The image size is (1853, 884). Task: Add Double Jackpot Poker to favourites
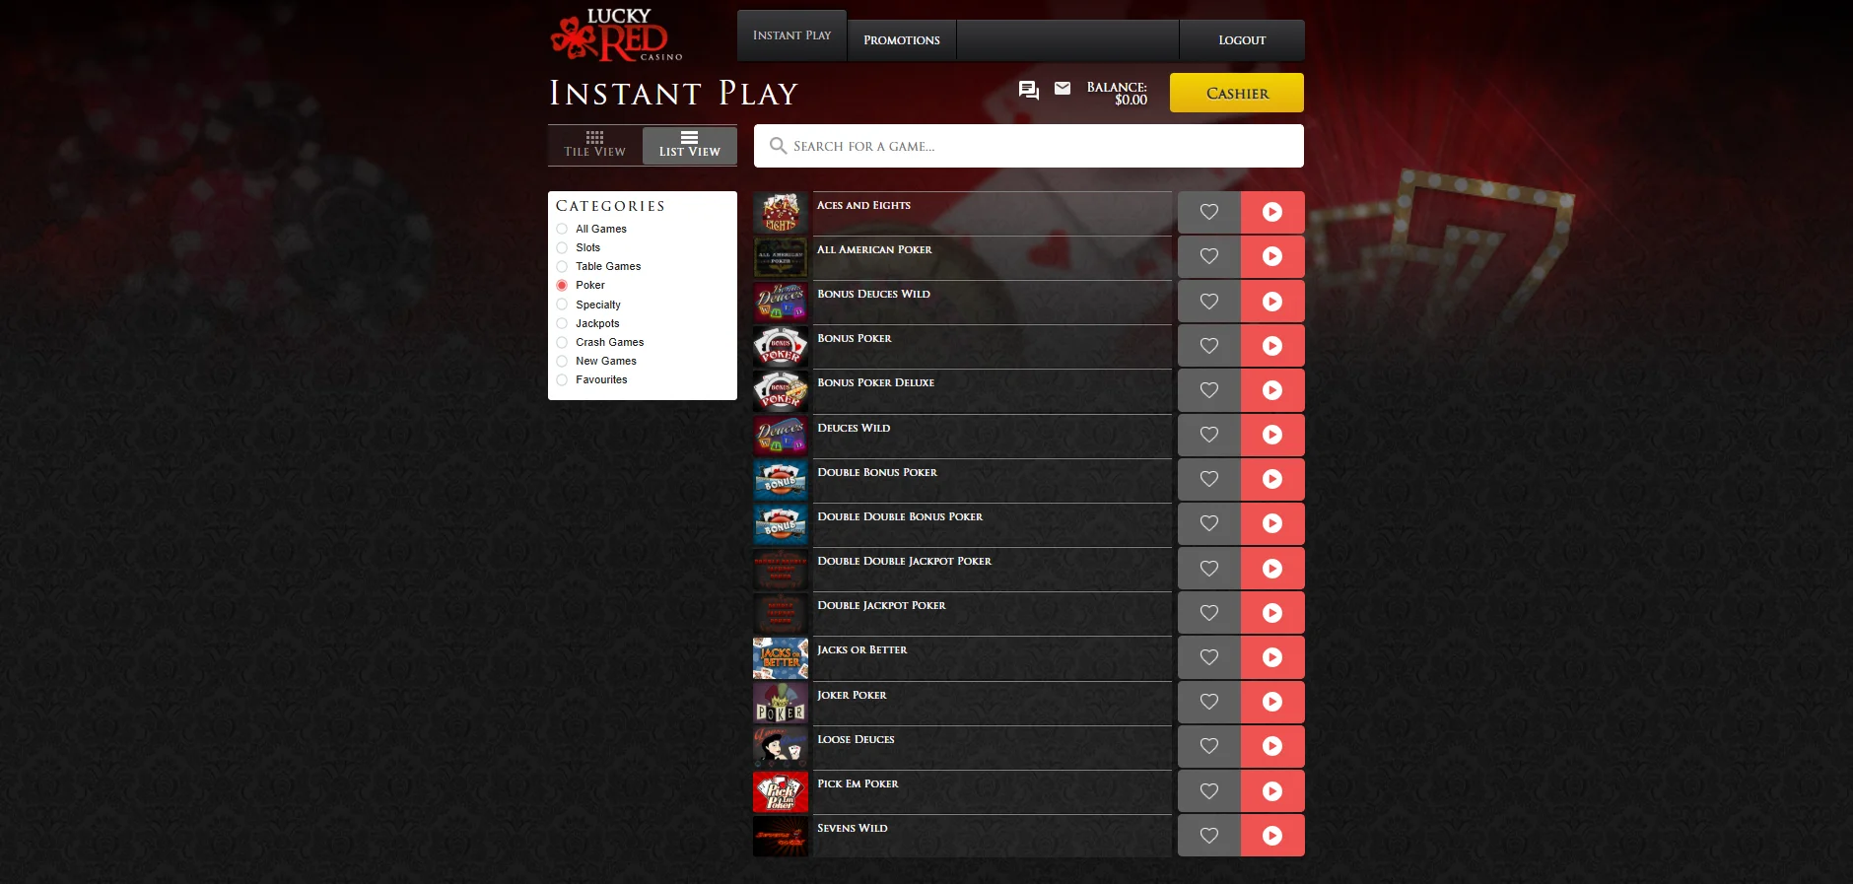(1209, 613)
